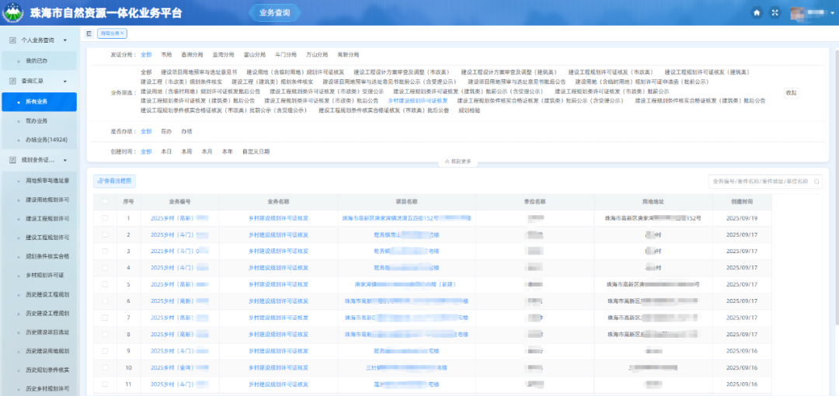This screenshot has height=396, width=839.
Task: Check the select-all checkbox in the table header
Action: [x=105, y=201]
